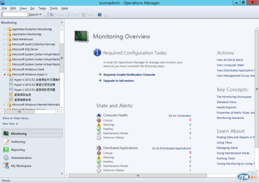Click the Microsoft Windows Hyper-V folder icon
Screen dimensions: 259x183
(x=9, y=74)
